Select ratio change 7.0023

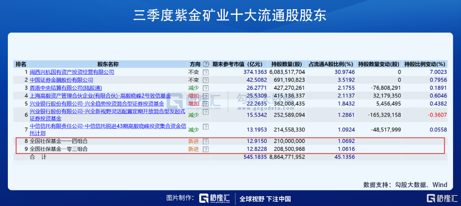click(438, 72)
